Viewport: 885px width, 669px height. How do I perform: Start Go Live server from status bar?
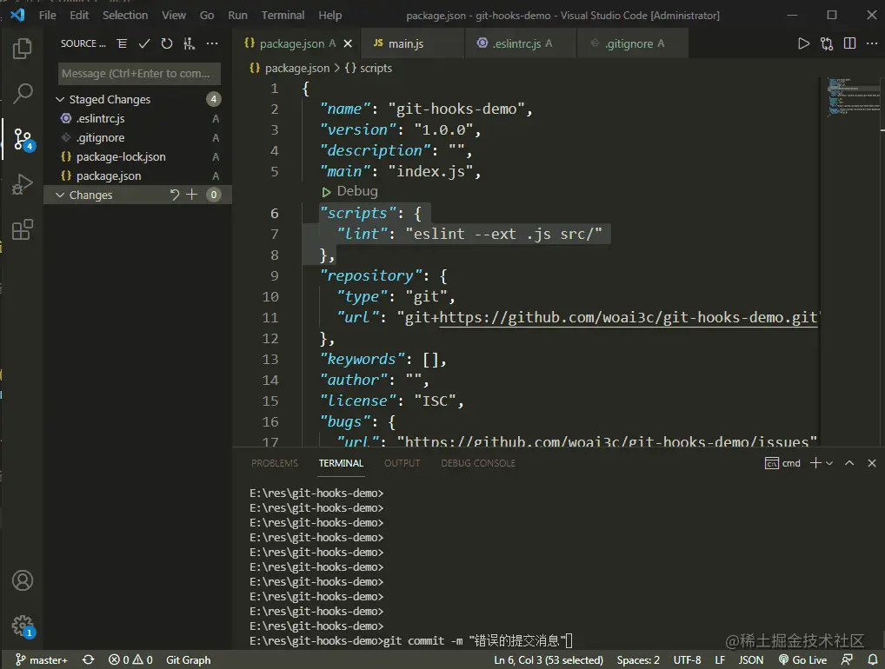coord(802,659)
